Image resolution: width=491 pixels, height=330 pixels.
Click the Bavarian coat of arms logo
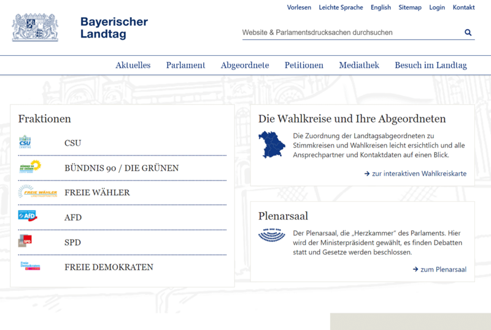pyautogui.click(x=35, y=28)
